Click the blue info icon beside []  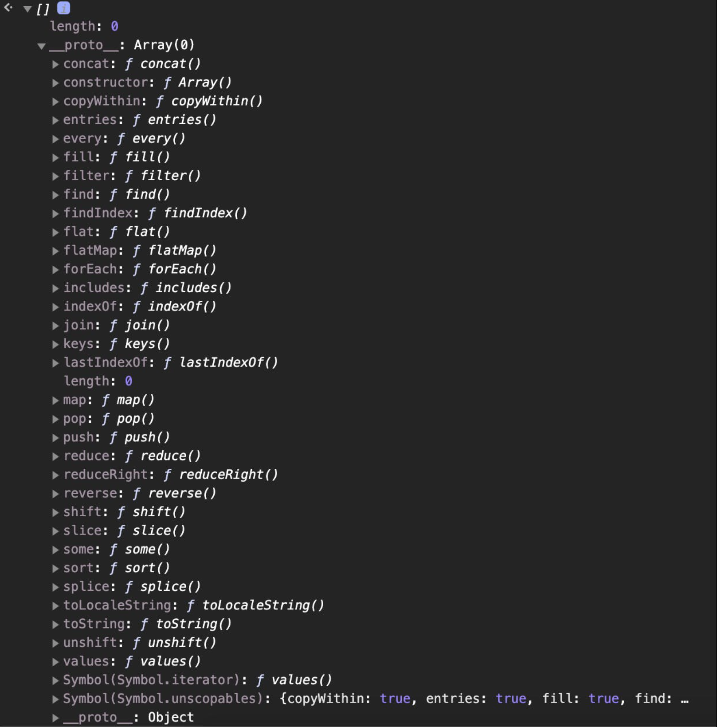coord(63,8)
